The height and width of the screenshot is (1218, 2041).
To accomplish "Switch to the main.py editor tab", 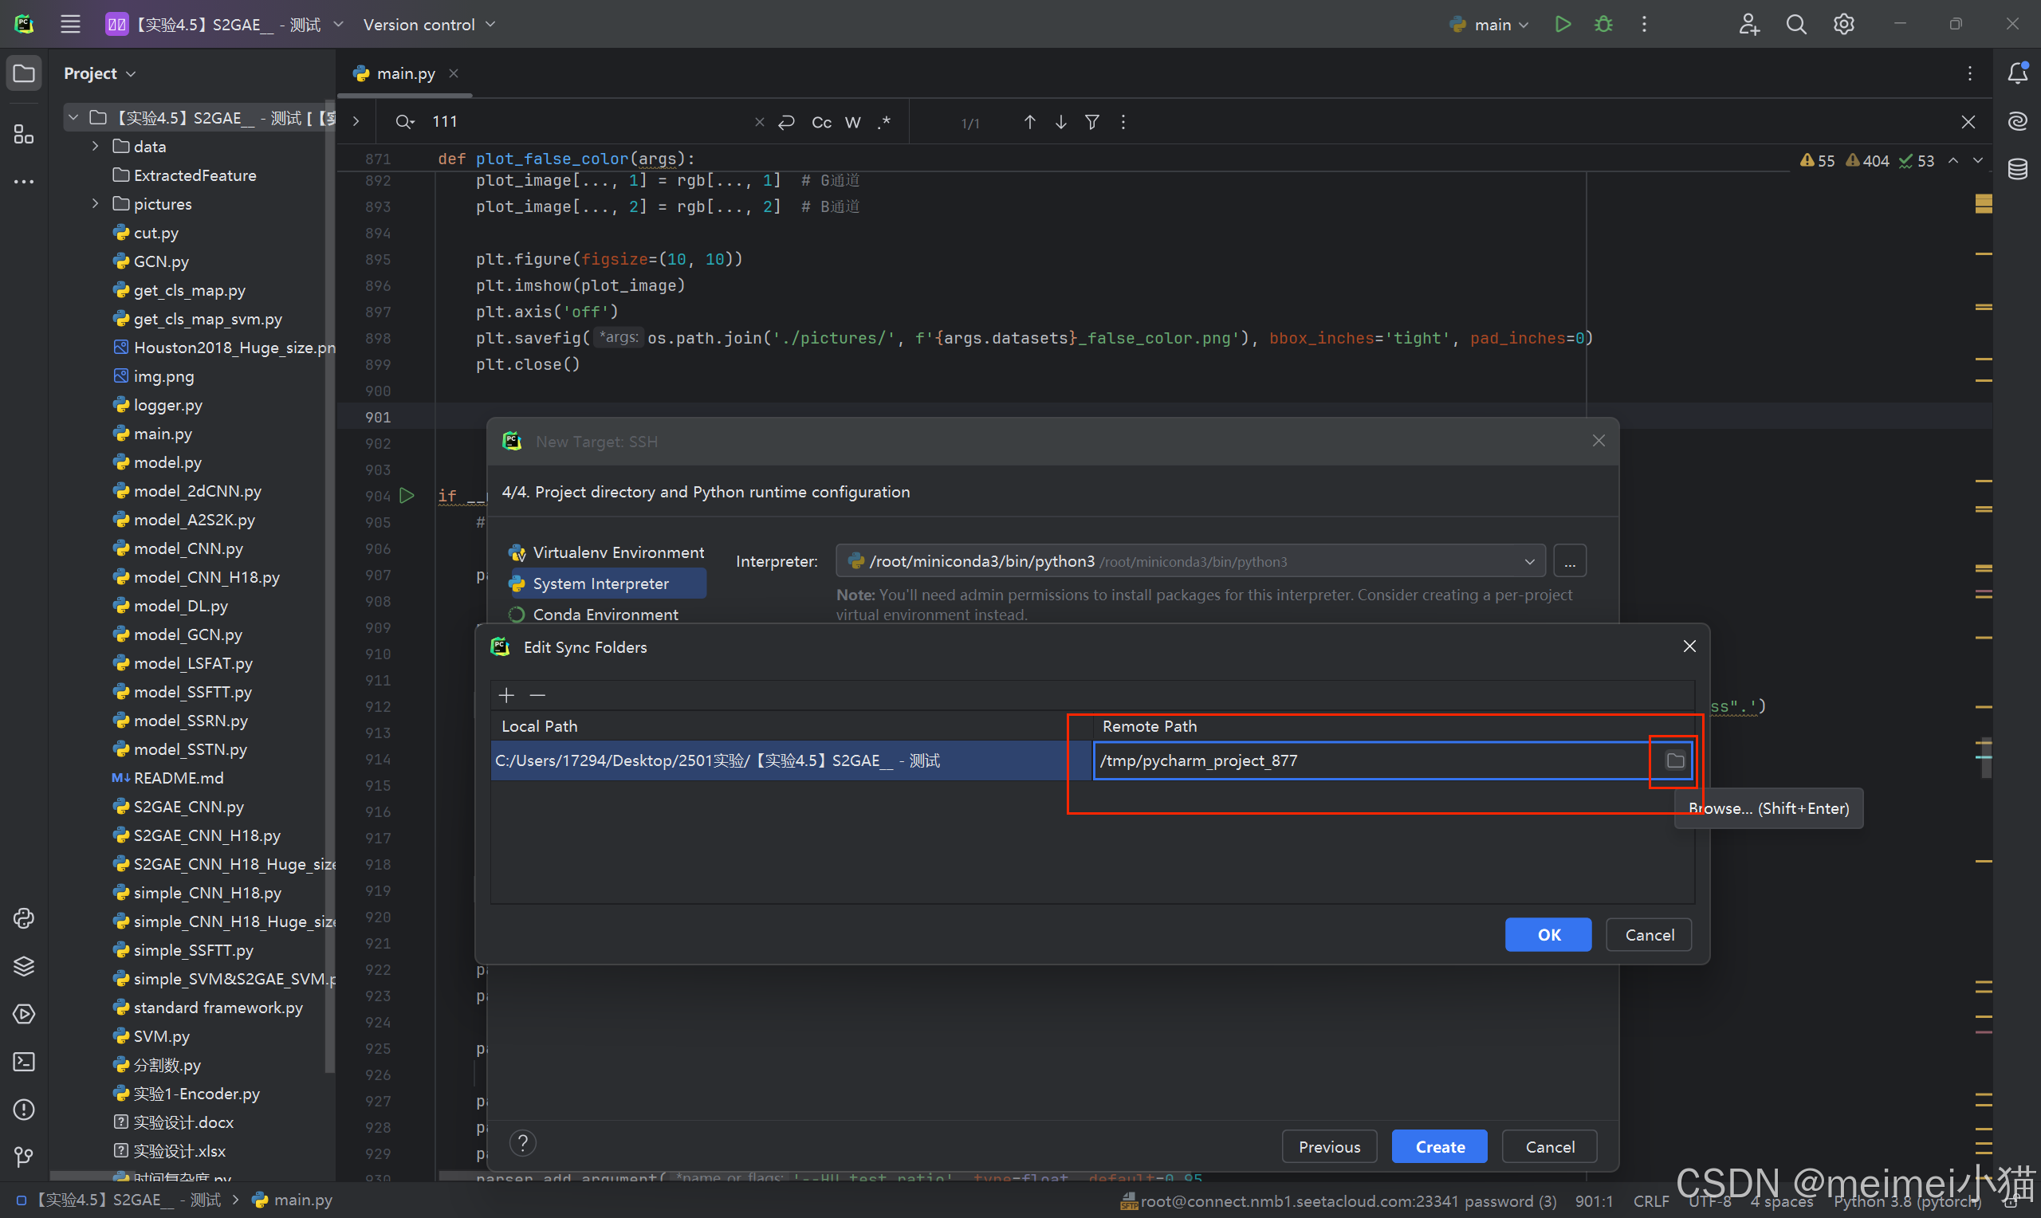I will 404,74.
